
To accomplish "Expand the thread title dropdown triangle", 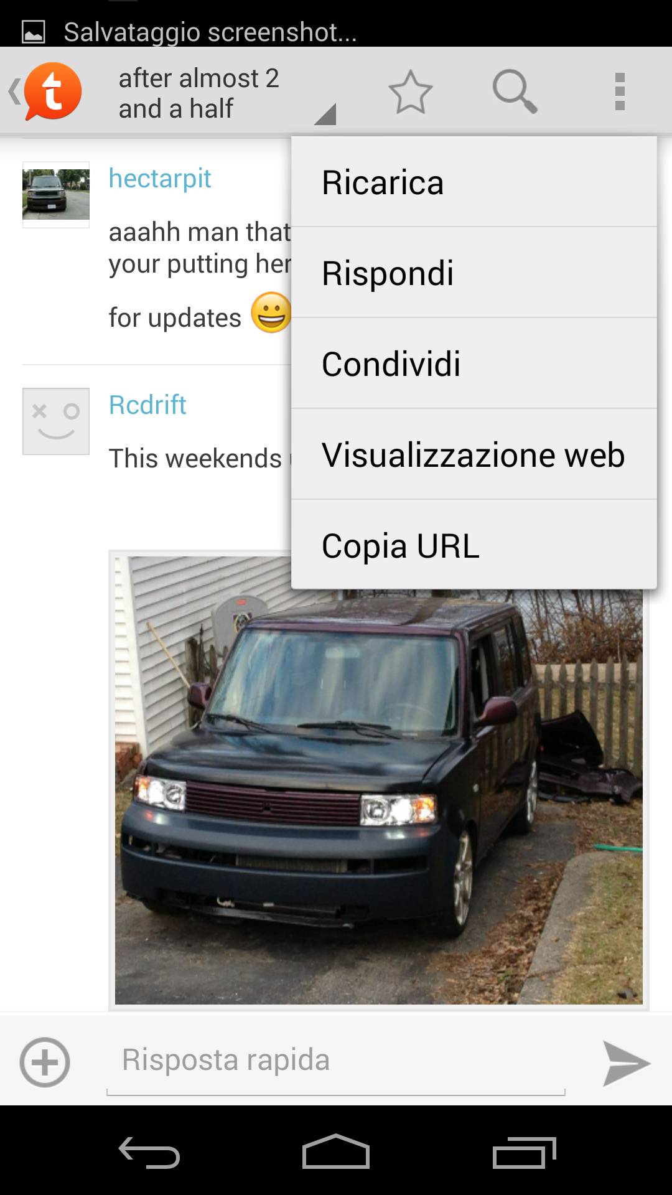I will pyautogui.click(x=325, y=115).
